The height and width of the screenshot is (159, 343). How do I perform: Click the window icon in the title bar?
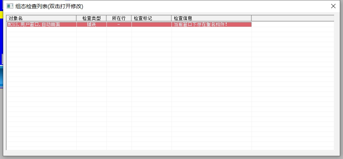pos(10,6)
